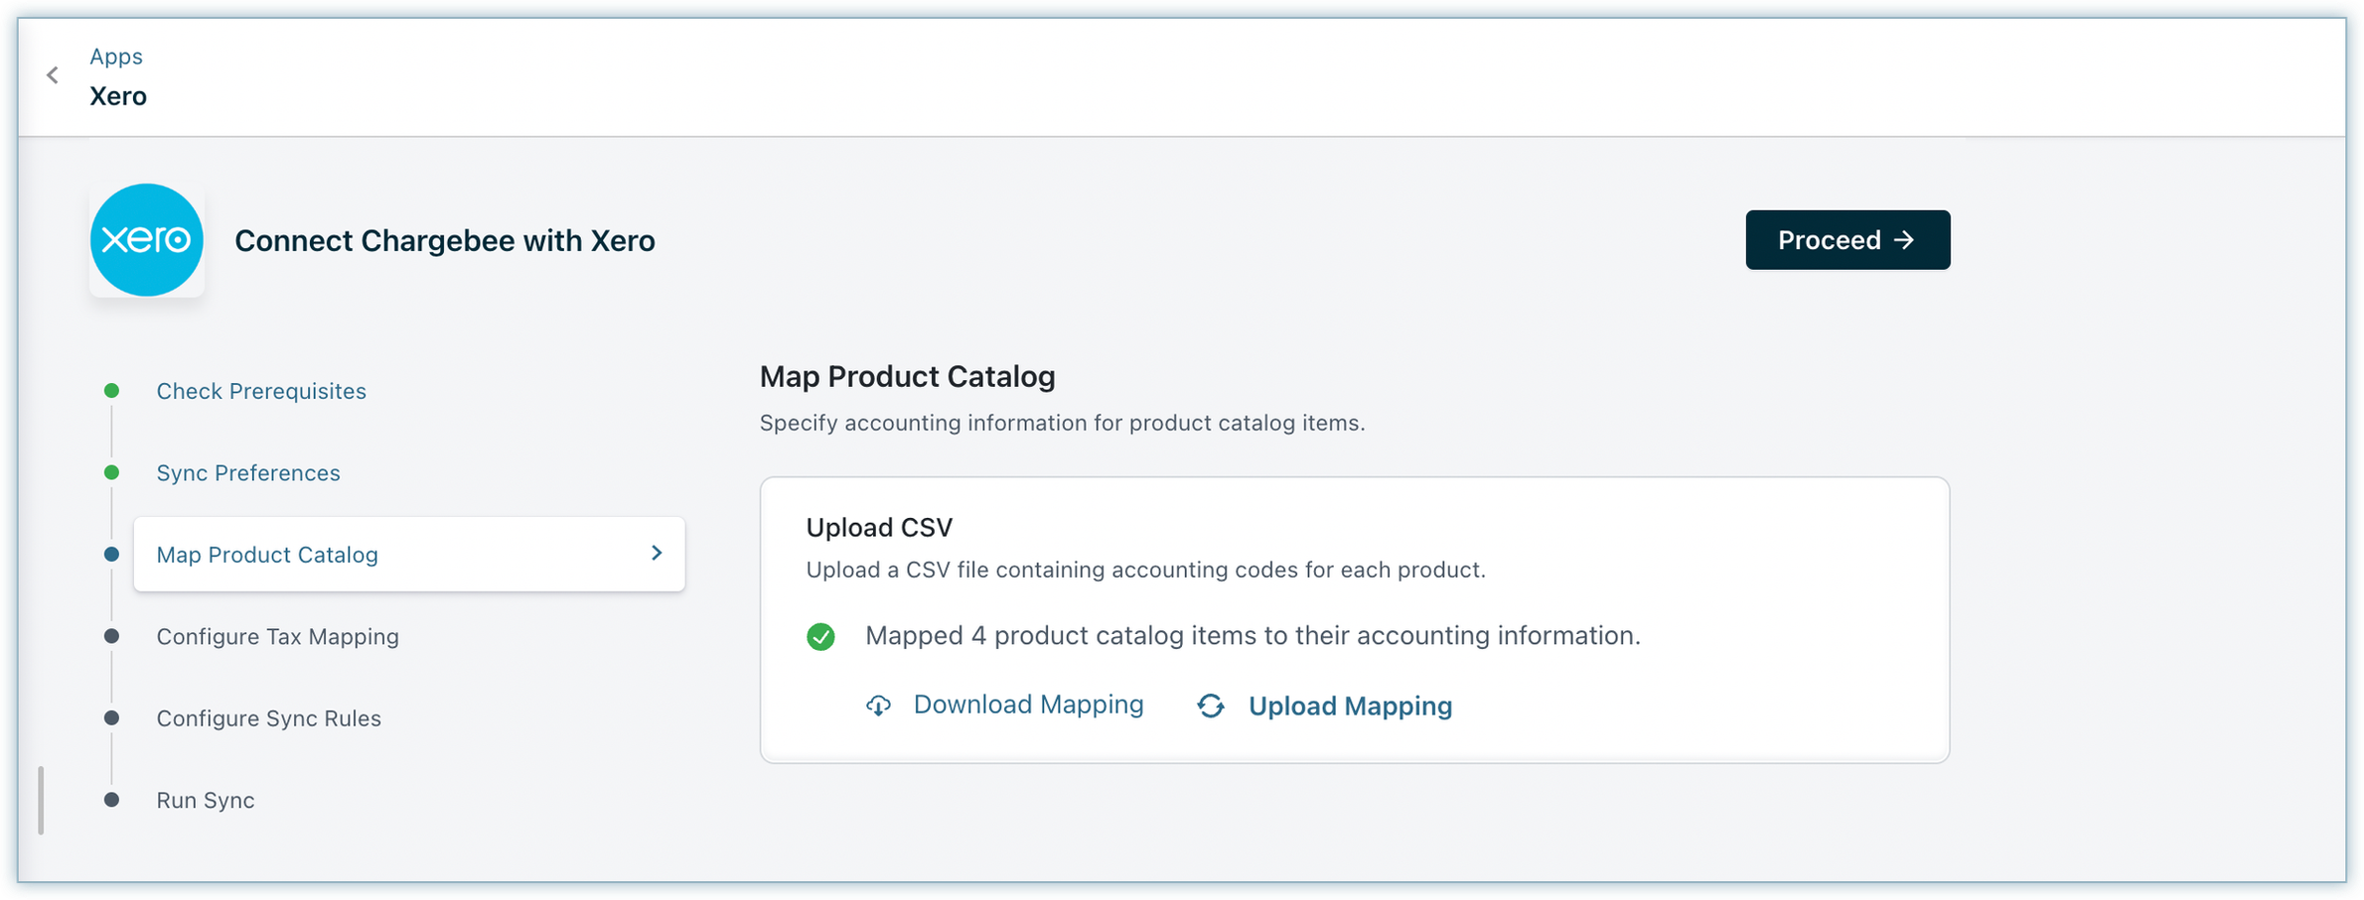Jump to the Run Sync step
The height and width of the screenshot is (900, 2364).
(x=206, y=801)
